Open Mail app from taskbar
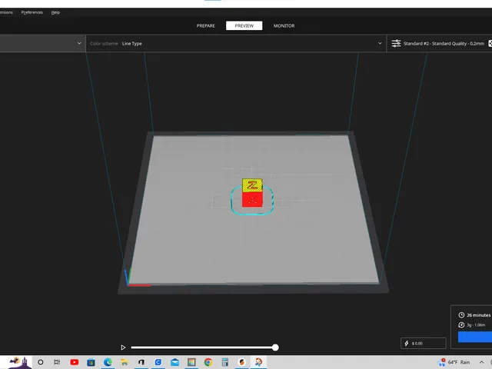Viewport: 492px width, 369px height. click(175, 362)
